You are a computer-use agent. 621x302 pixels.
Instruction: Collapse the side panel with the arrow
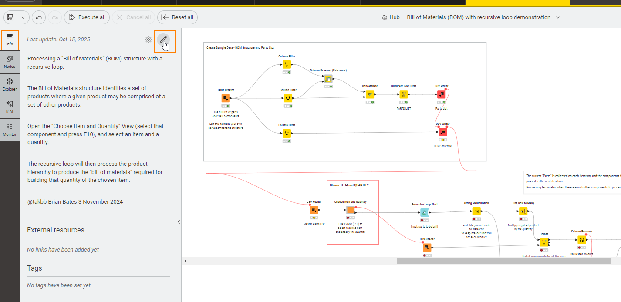coord(179,222)
